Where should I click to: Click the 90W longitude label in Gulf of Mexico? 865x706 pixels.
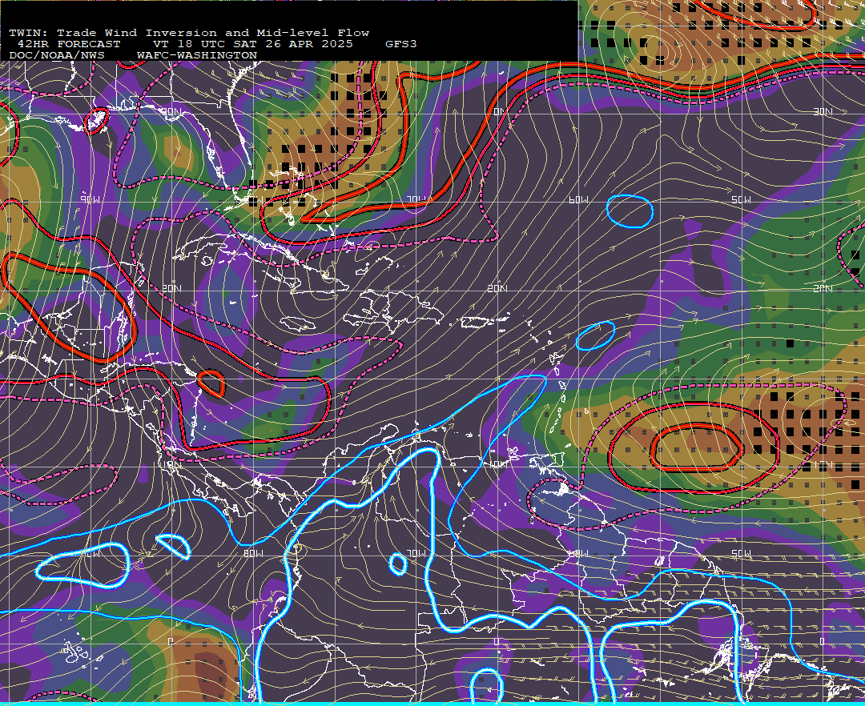[x=91, y=199]
